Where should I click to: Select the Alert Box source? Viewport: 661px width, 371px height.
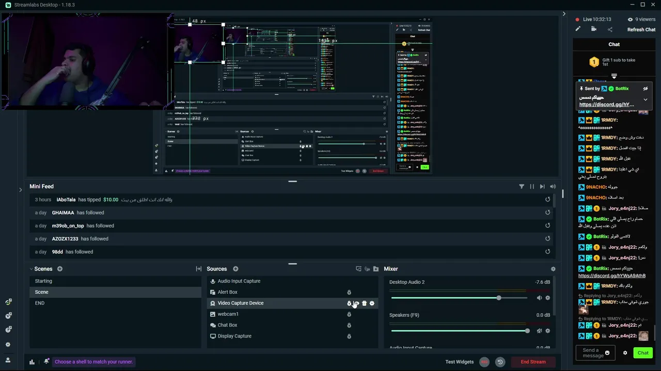click(x=292, y=292)
